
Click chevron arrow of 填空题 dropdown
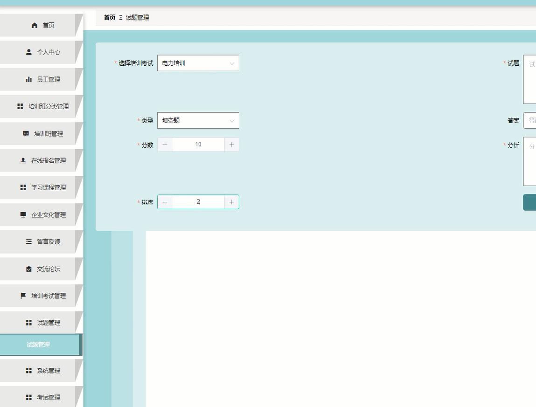click(x=232, y=121)
